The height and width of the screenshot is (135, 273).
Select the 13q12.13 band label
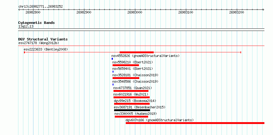(x=26, y=27)
